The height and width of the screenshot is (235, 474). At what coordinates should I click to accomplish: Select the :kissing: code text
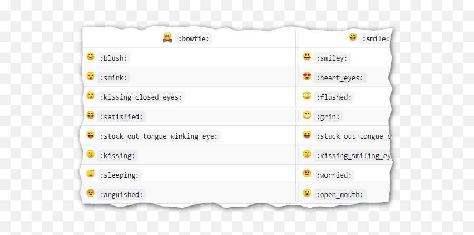click(117, 155)
